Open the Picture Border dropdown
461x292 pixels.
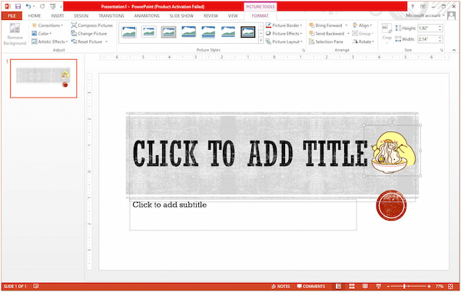point(284,25)
